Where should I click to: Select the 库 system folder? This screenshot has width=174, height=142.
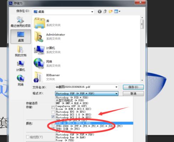(x=47, y=23)
